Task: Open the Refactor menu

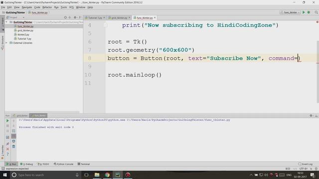Action: (x=47, y=7)
